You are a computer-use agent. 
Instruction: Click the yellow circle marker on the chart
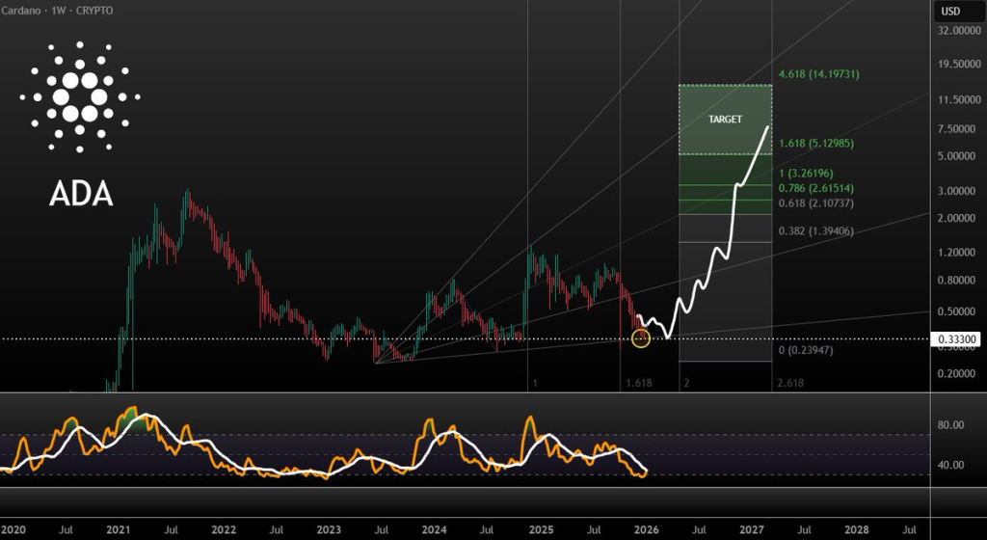[640, 337]
